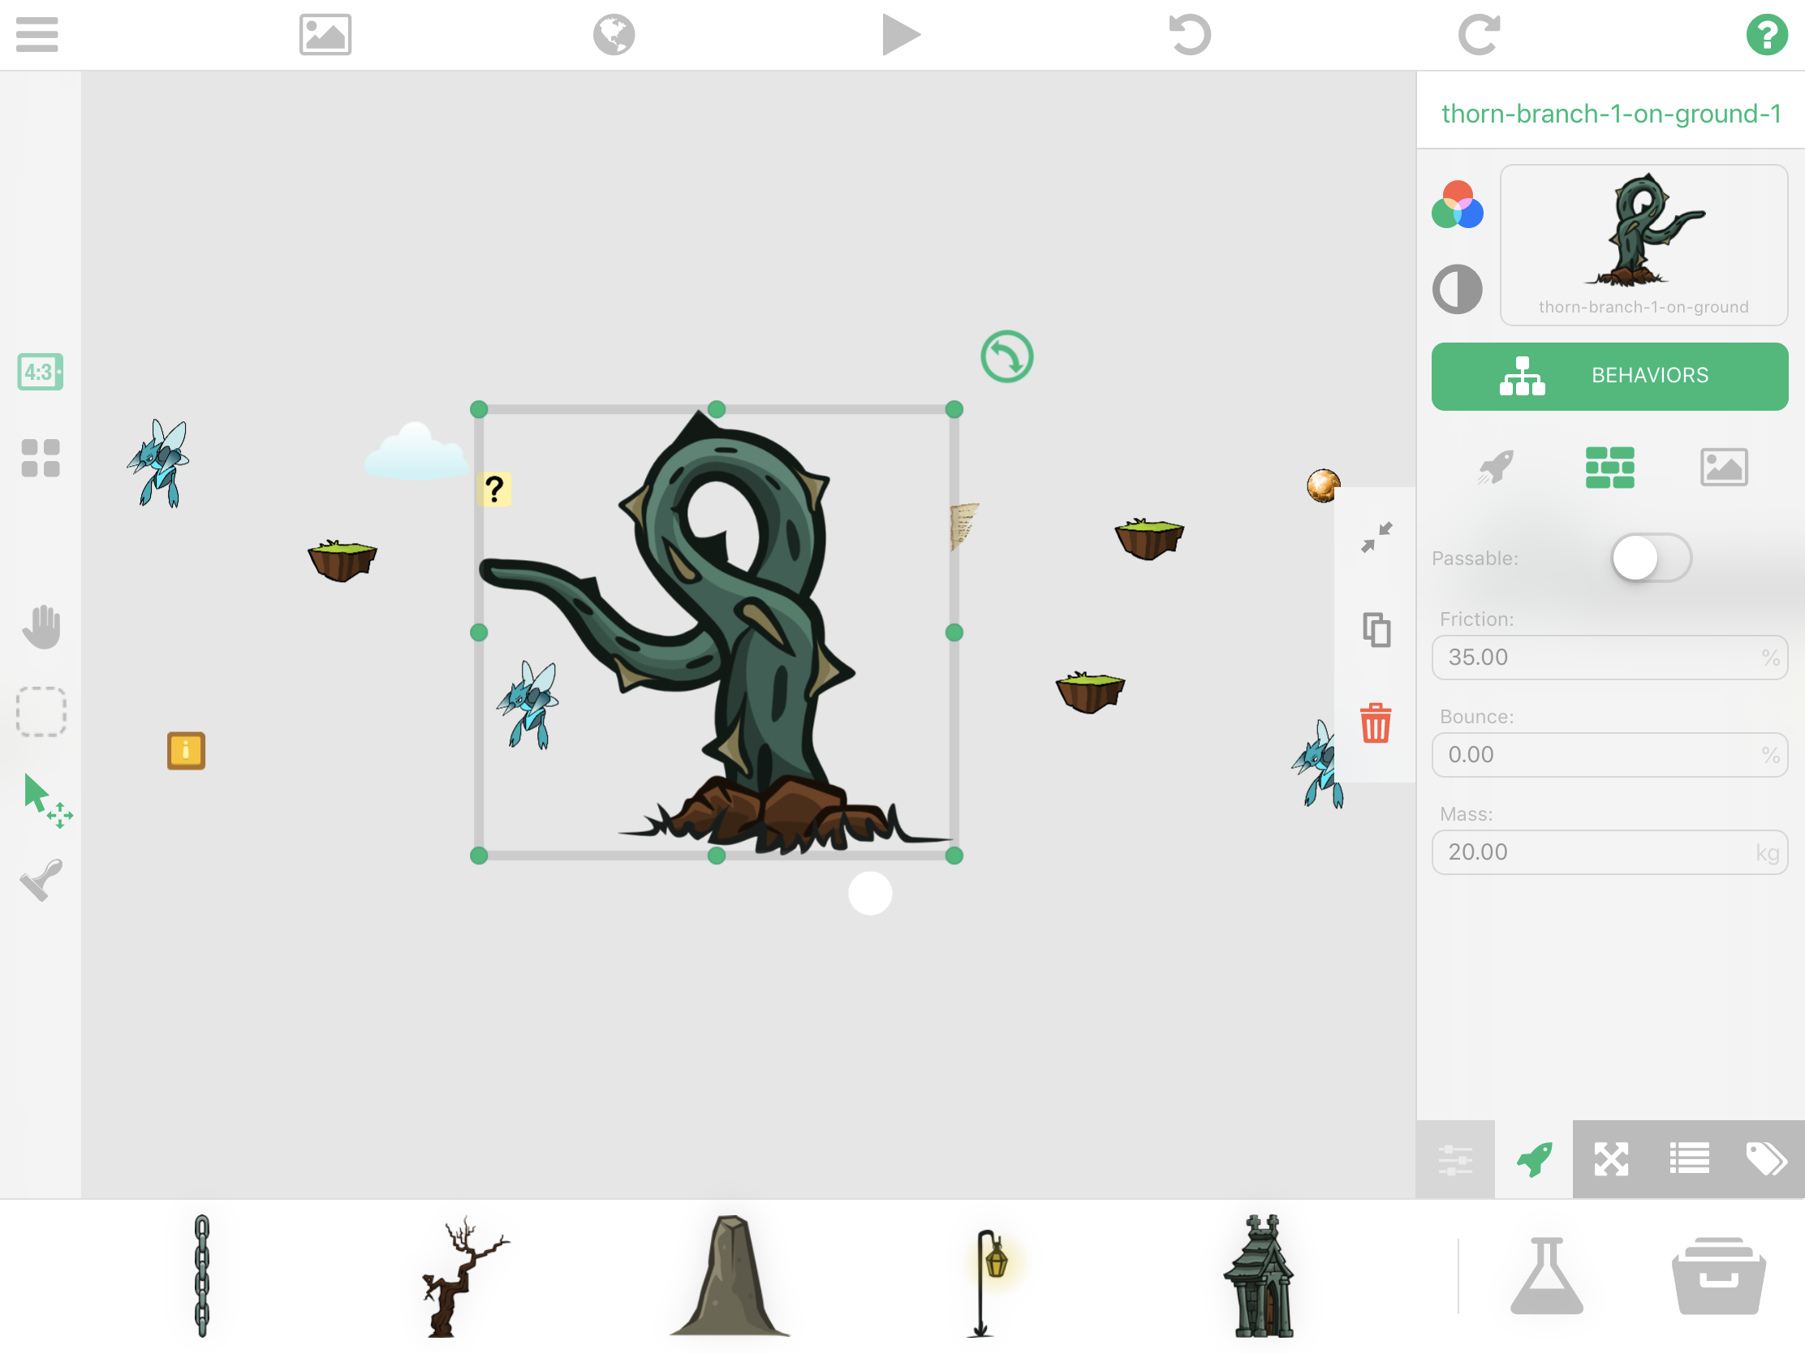Open the tags tab at panel bottom
Image resolution: width=1805 pixels, height=1354 pixels.
pyautogui.click(x=1765, y=1159)
